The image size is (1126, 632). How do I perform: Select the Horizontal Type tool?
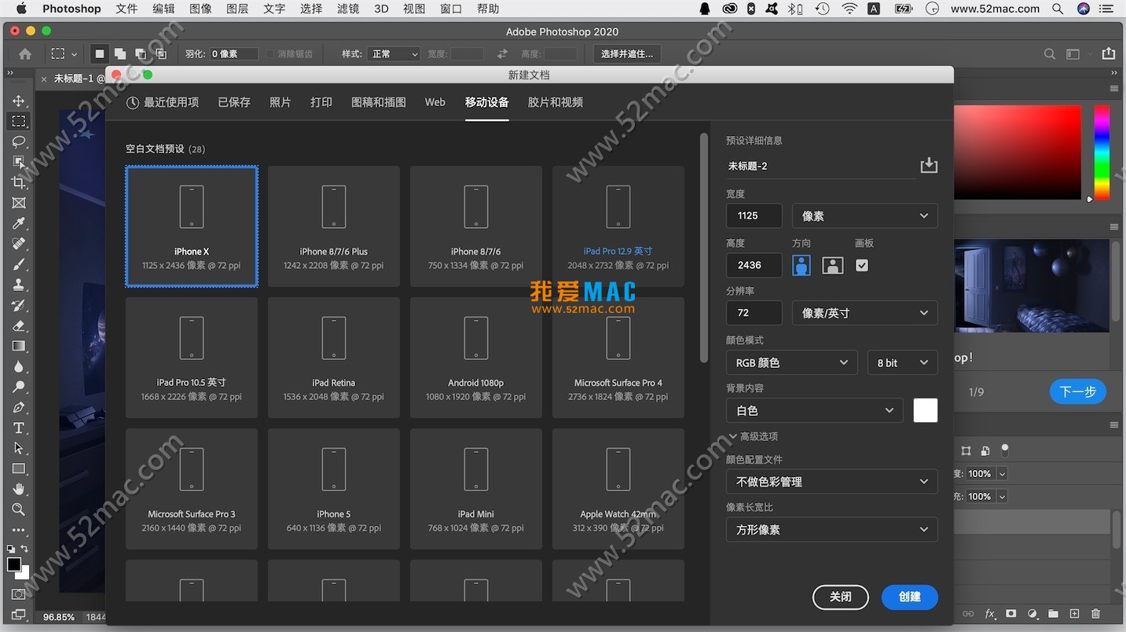[19, 428]
